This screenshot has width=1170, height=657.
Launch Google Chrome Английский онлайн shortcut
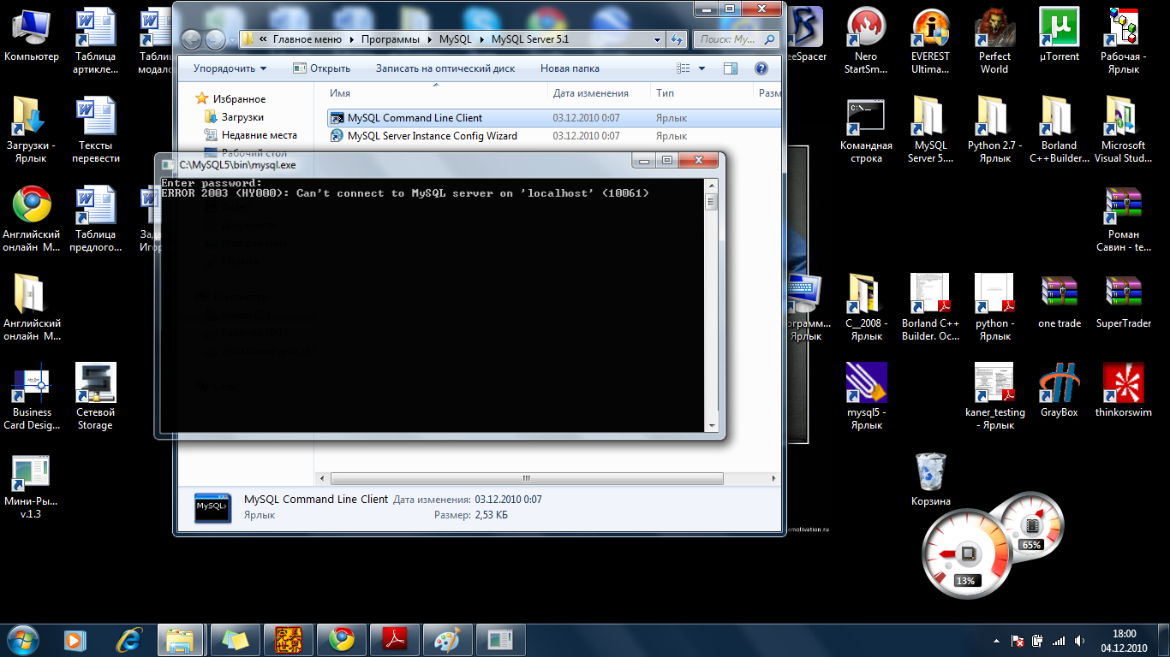click(x=32, y=218)
